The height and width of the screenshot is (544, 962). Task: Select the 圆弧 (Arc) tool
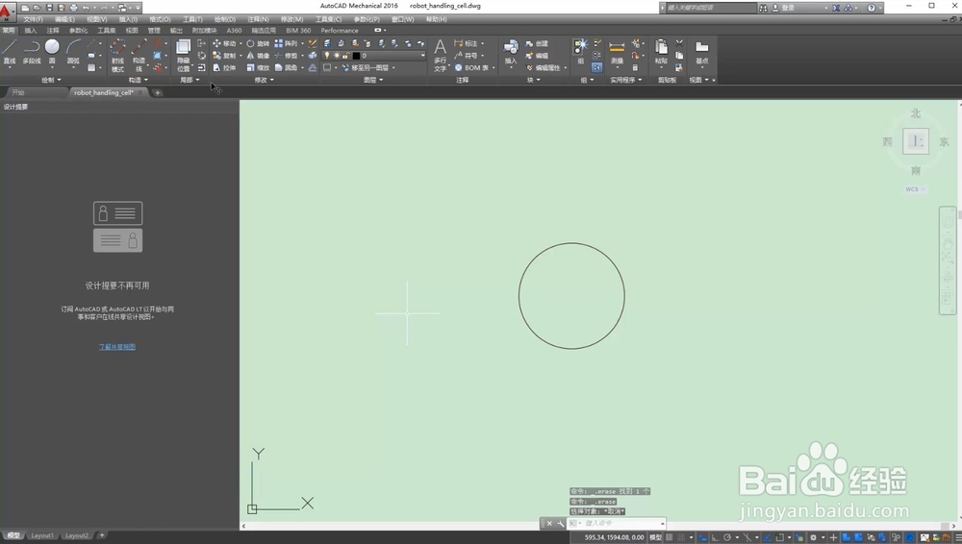point(73,52)
